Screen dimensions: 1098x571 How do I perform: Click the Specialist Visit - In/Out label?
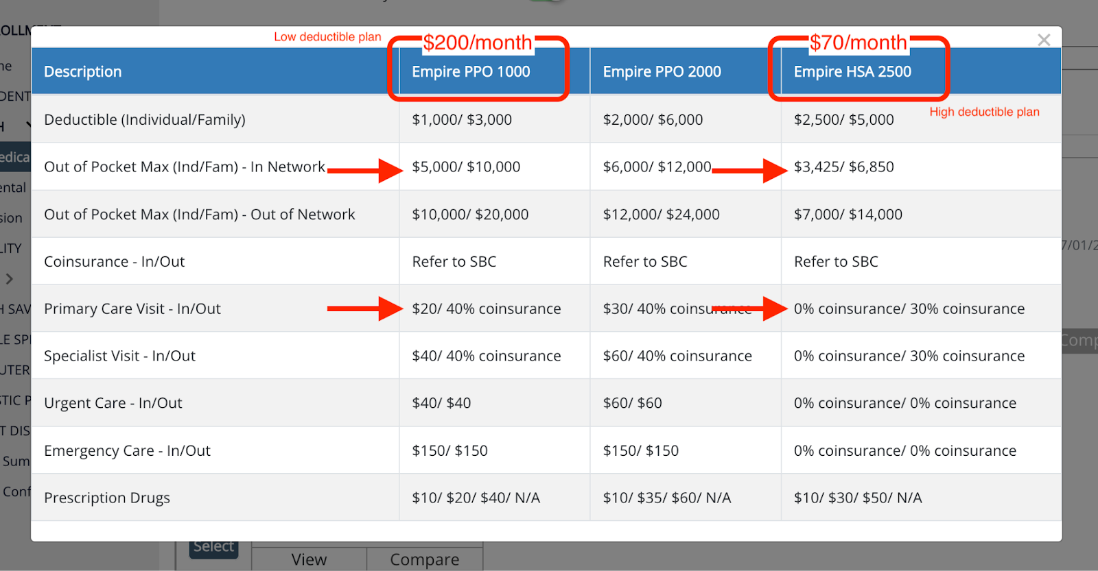[x=120, y=356]
